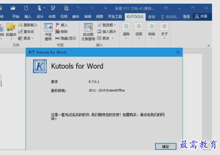Expand the 选取 dropdown arrow
The image size is (220, 155).
(x=139, y=38)
